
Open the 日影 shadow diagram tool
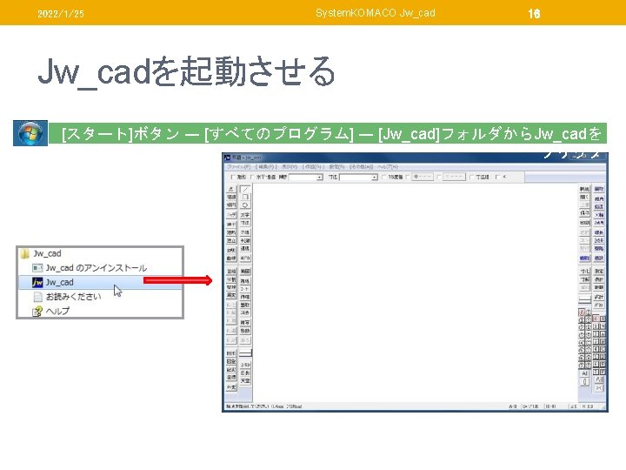(245, 373)
